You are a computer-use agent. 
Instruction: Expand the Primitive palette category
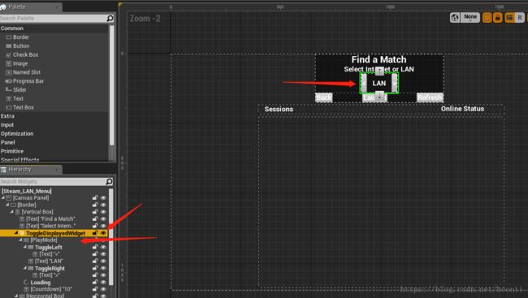(x=12, y=151)
